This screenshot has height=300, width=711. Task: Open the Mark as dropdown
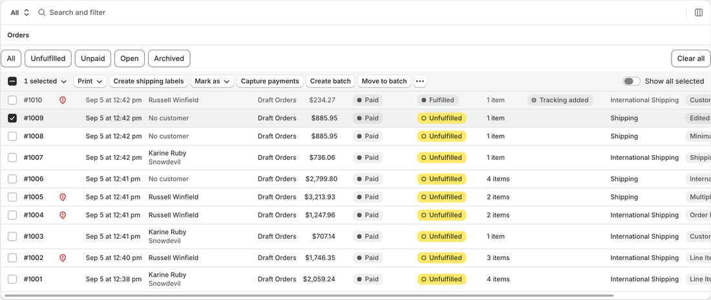[x=212, y=81]
